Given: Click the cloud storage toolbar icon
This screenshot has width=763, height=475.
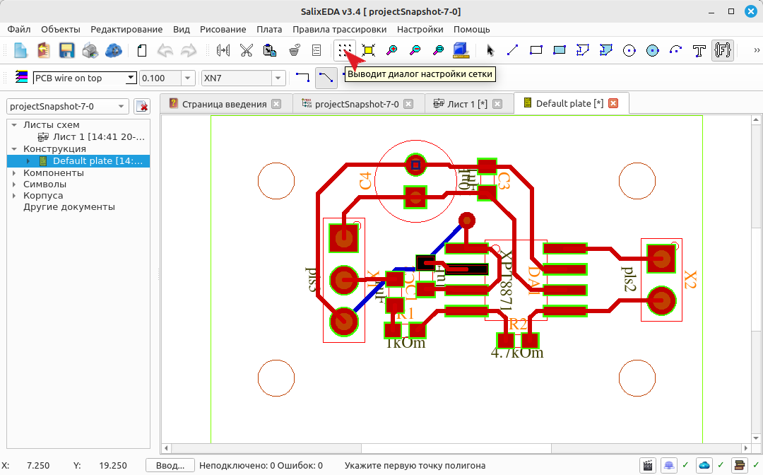Looking at the screenshot, I should [x=113, y=50].
